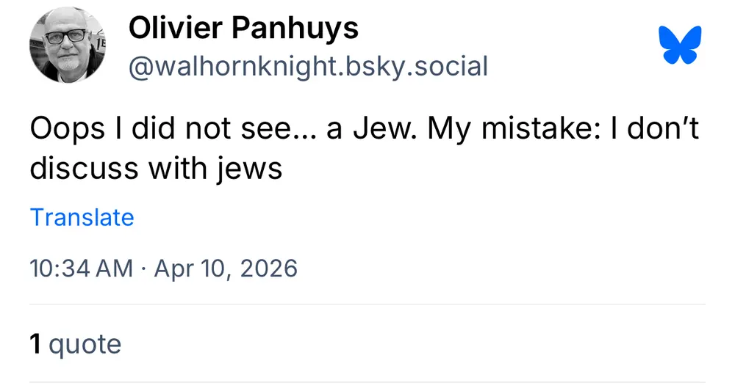The width and height of the screenshot is (735, 388).
Task: Click the Olivier Panhuys display name
Action: pyautogui.click(x=243, y=29)
